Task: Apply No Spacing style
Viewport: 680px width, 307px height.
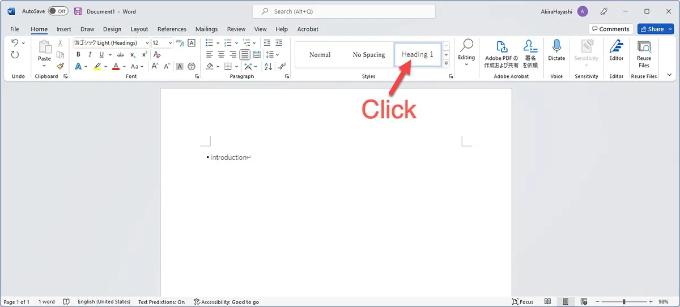Action: tap(369, 54)
